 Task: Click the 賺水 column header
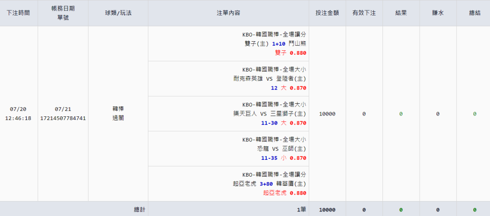click(438, 13)
